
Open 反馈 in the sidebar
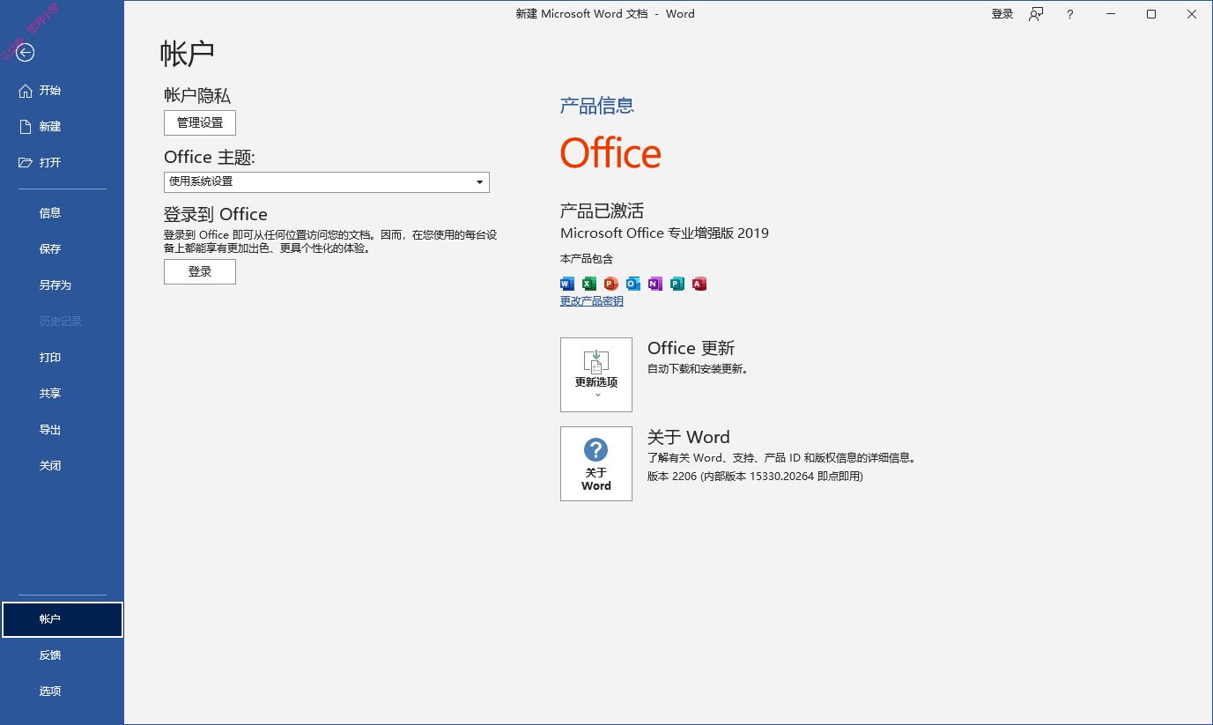[x=62, y=655]
